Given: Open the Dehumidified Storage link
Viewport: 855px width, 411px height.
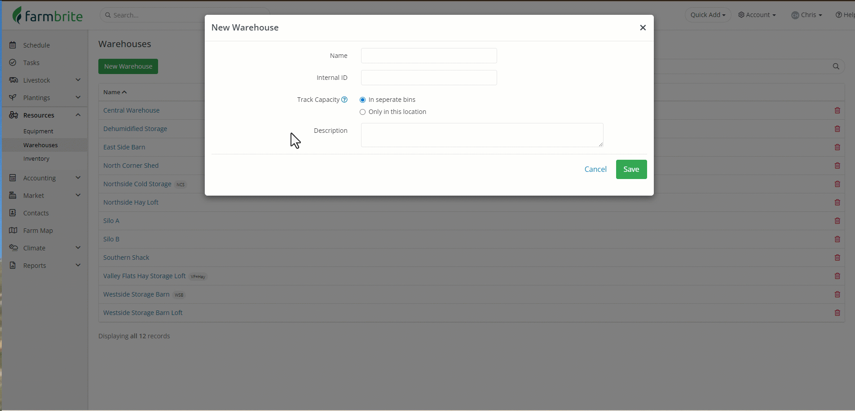Looking at the screenshot, I should click(135, 129).
